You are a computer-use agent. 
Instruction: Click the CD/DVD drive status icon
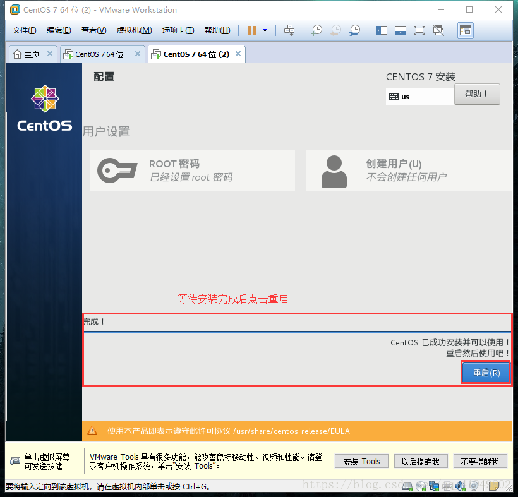[421, 486]
